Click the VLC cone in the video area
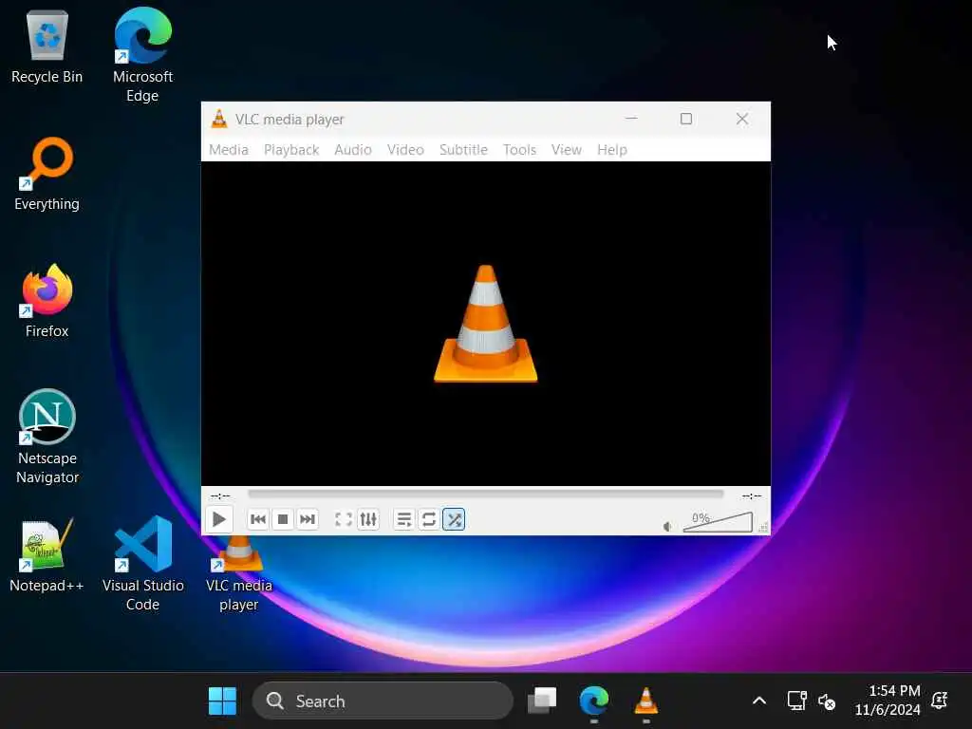The height and width of the screenshot is (729, 972). 485,324
